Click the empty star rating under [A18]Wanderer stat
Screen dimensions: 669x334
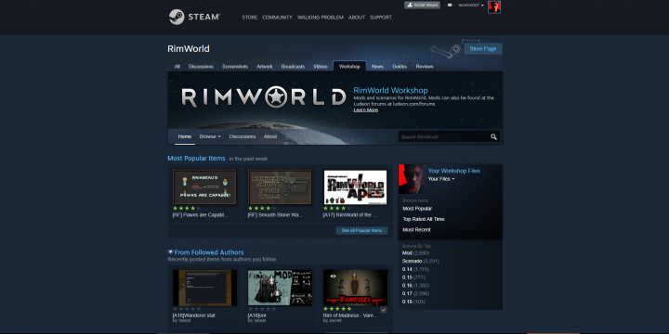(x=187, y=309)
